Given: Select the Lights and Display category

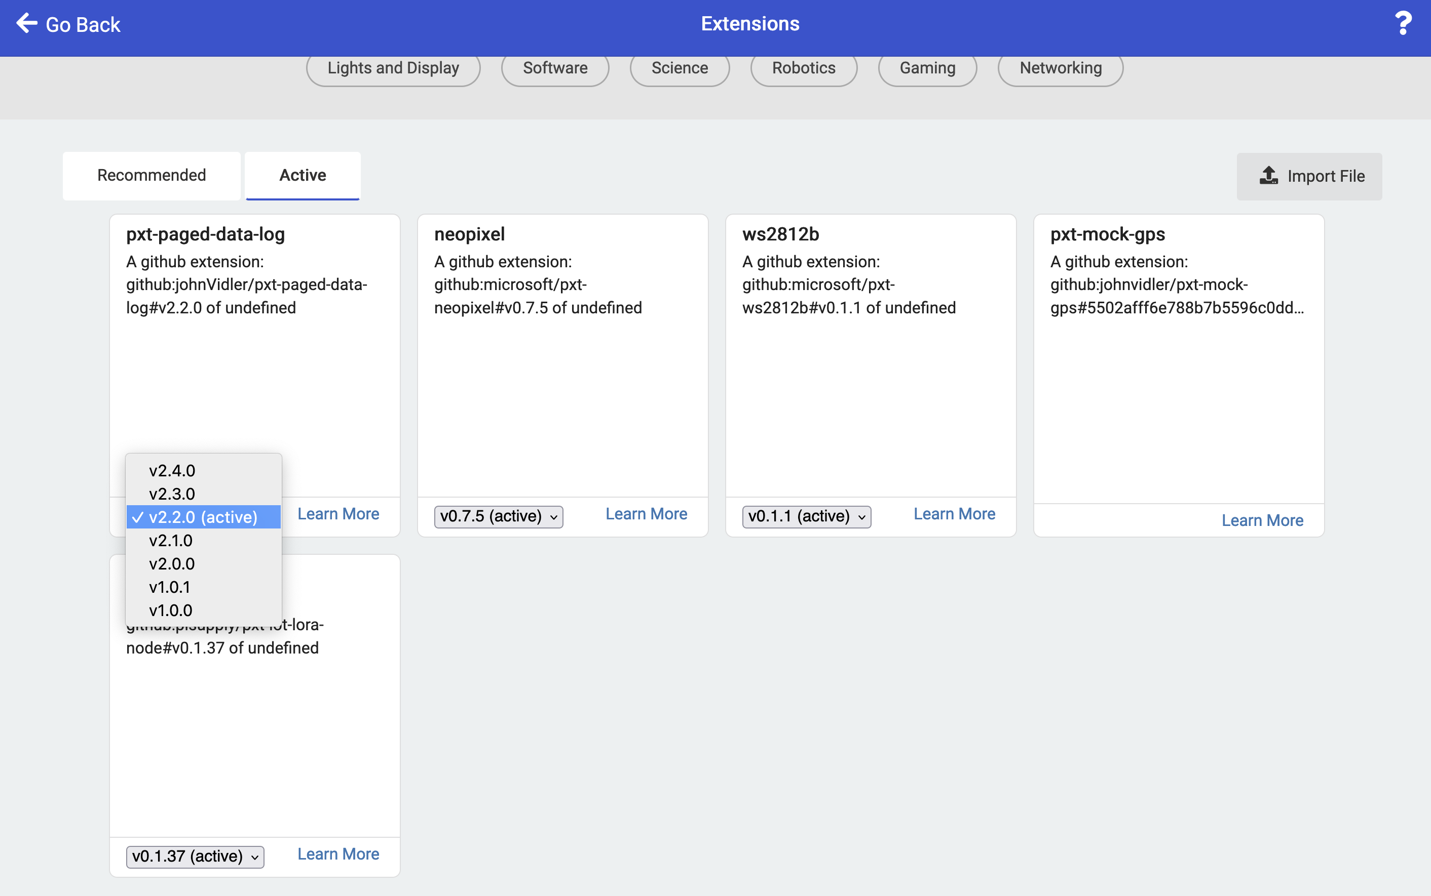Looking at the screenshot, I should coord(393,67).
